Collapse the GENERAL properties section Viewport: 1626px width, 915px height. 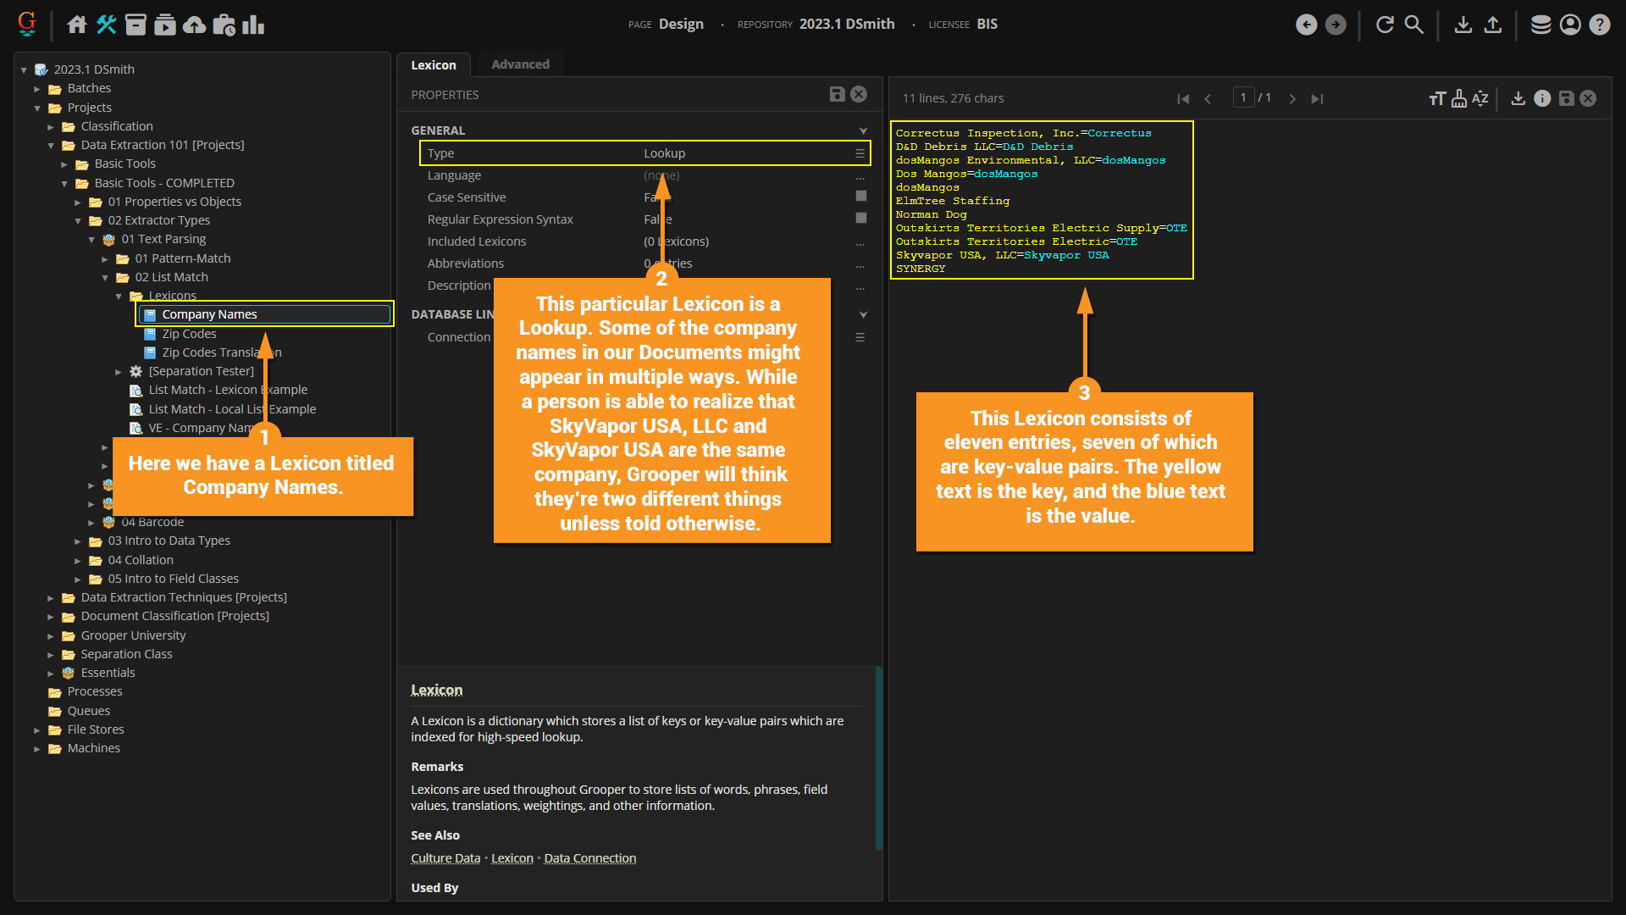(x=863, y=130)
